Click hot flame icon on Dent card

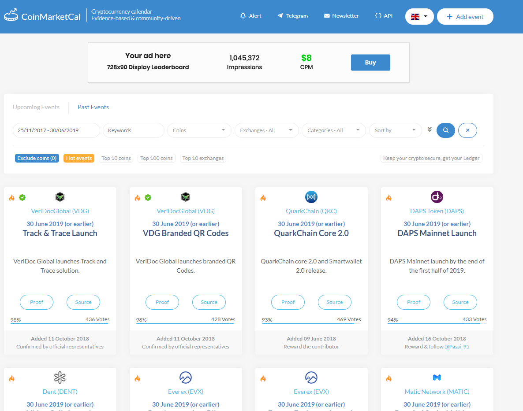(x=12, y=378)
